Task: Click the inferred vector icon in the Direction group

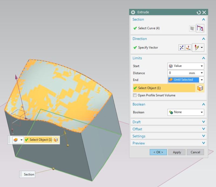Action: (x=197, y=48)
